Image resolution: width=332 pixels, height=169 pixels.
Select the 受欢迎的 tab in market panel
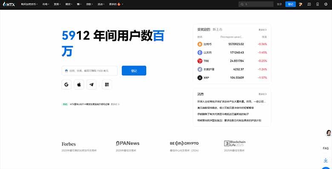tap(203, 29)
